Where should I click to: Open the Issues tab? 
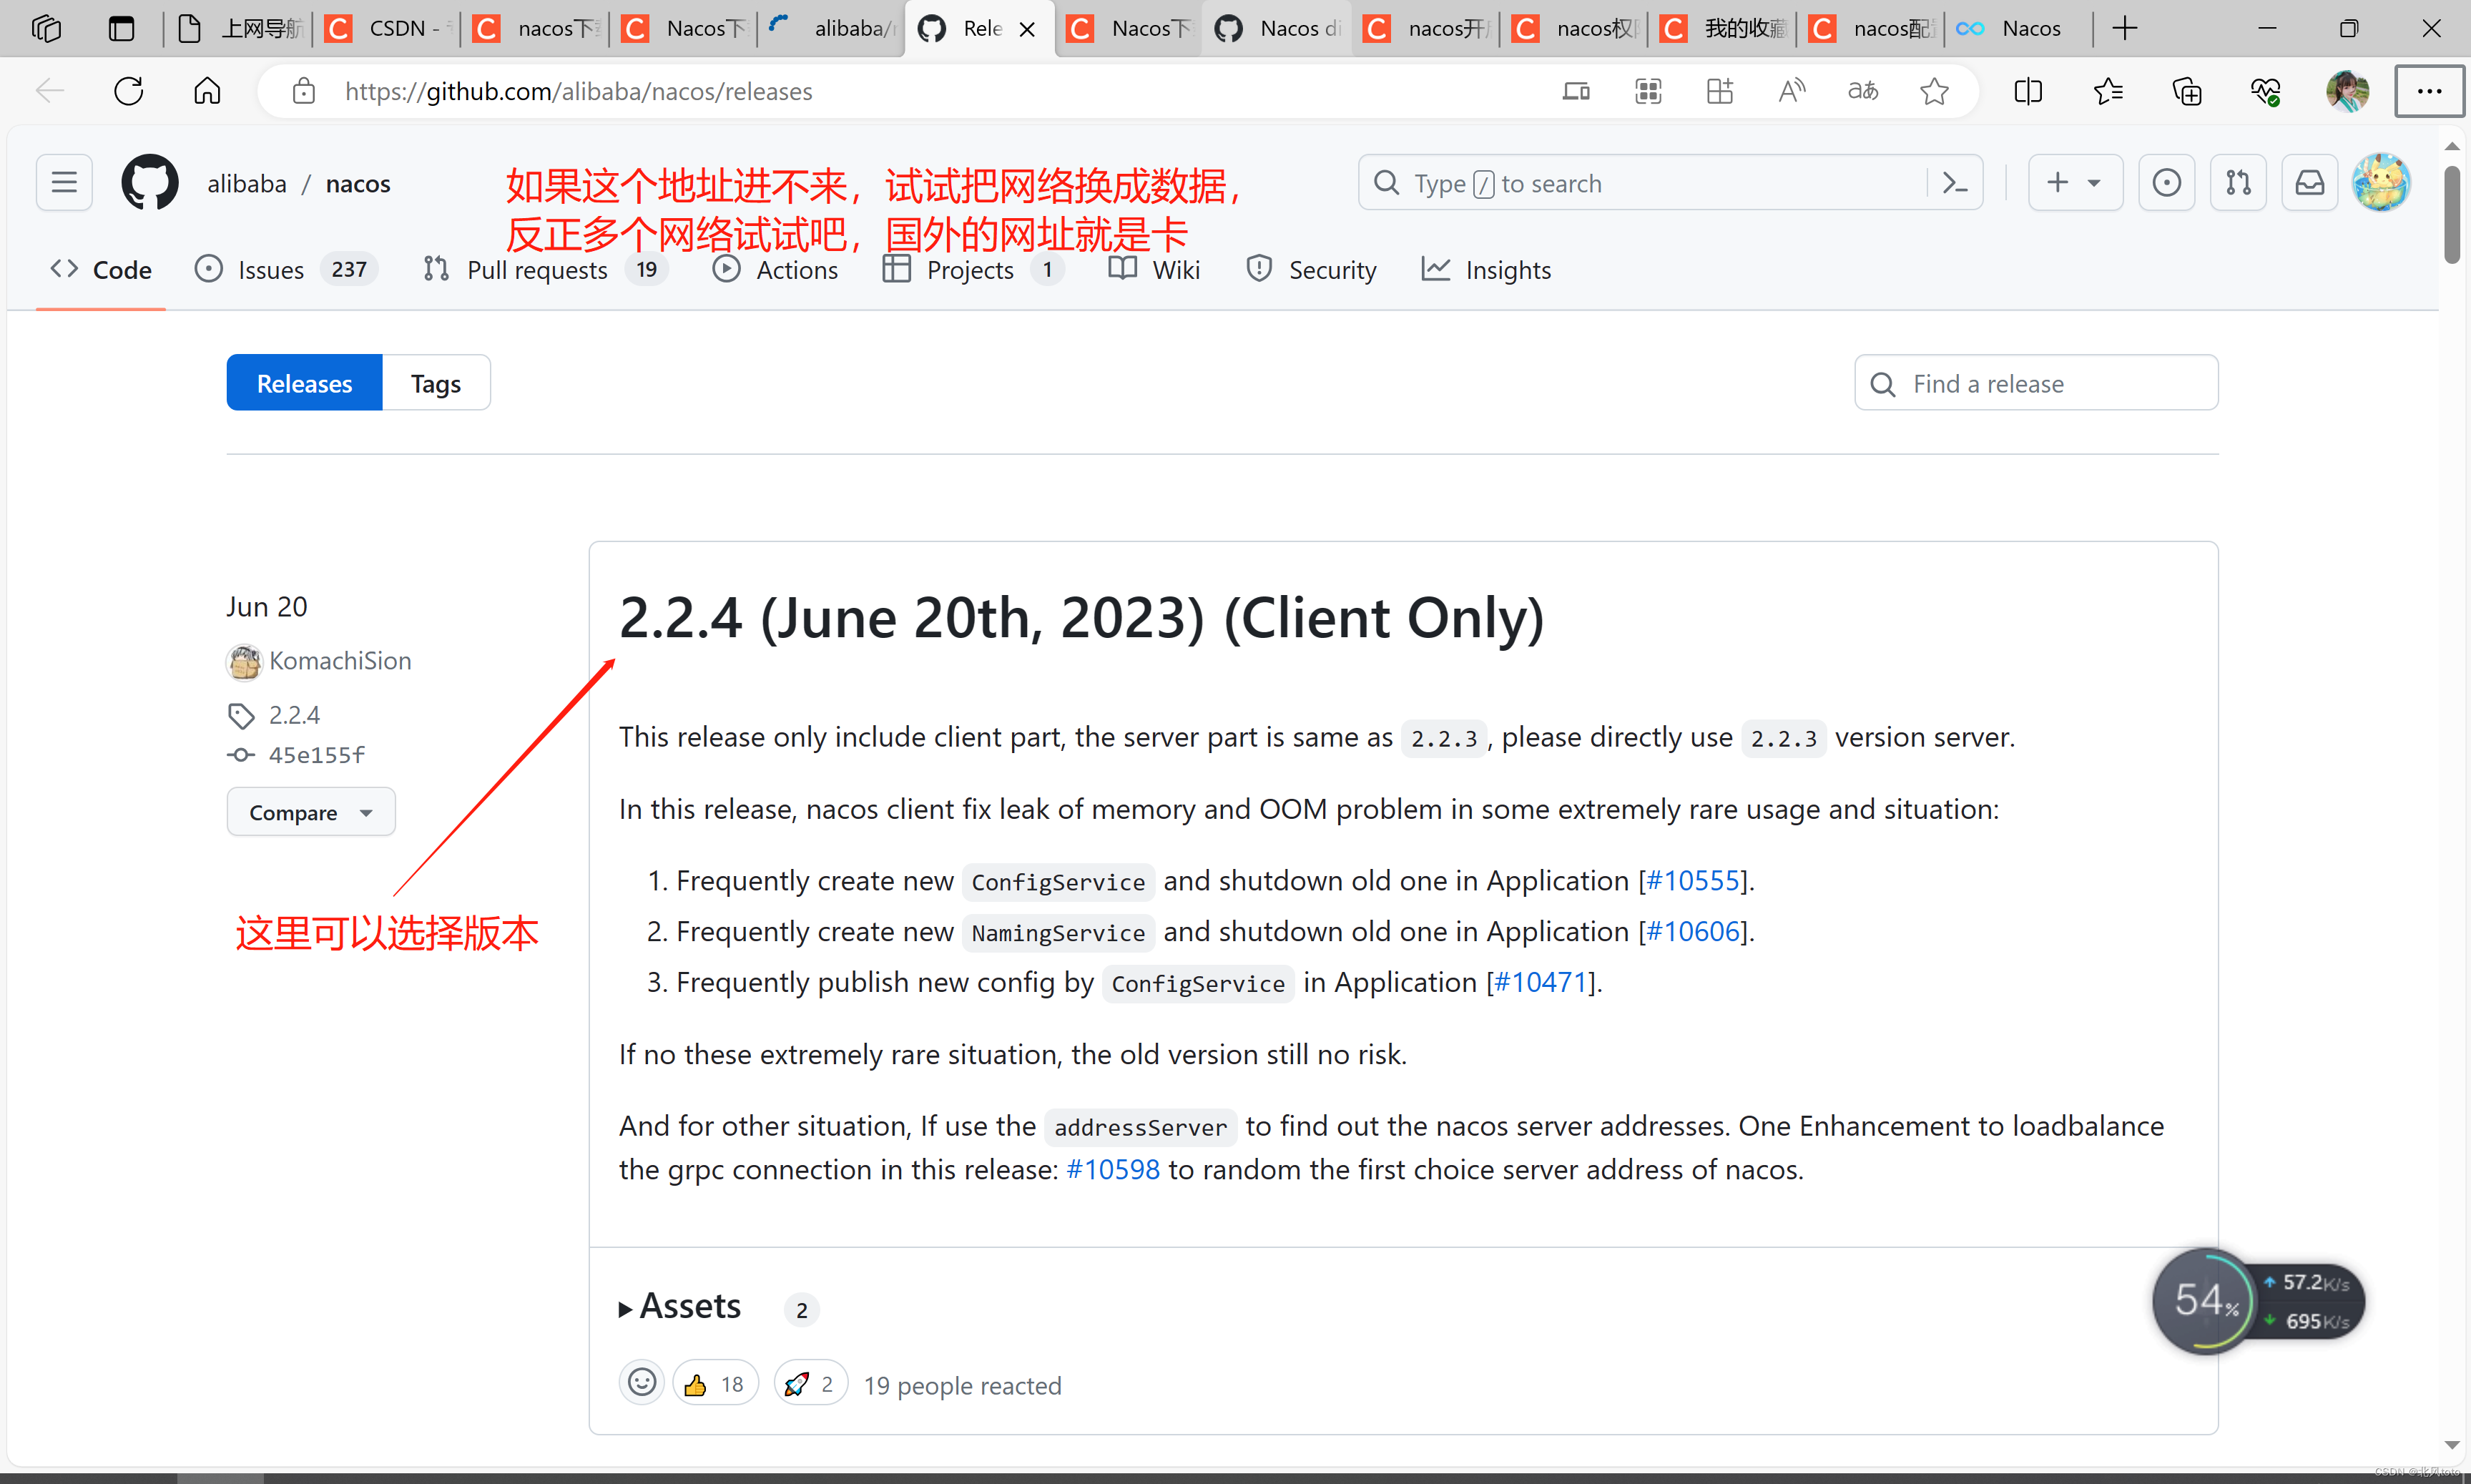pyautogui.click(x=286, y=269)
